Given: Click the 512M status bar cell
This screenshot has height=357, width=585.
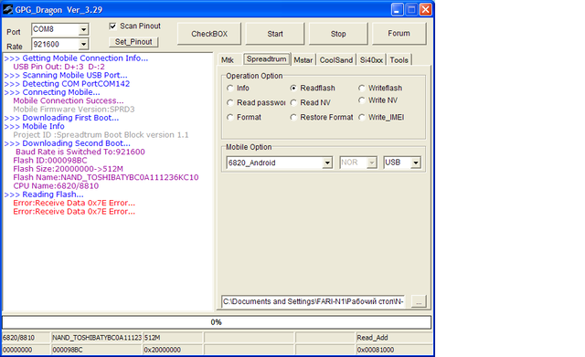Looking at the screenshot, I should [x=173, y=338].
